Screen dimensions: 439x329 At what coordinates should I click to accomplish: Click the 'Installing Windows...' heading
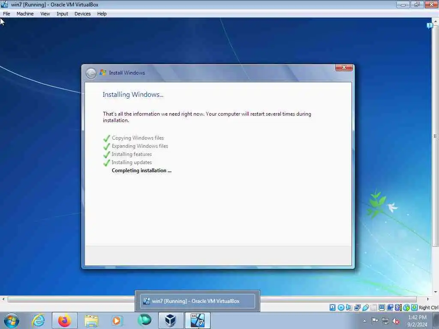click(133, 95)
